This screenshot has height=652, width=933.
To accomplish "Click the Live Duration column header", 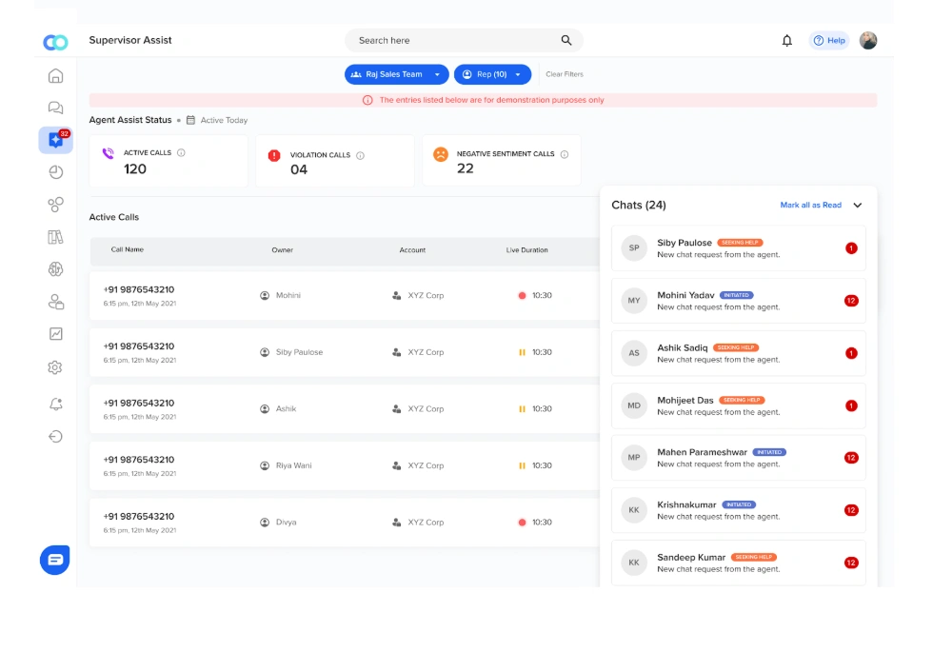I will 527,249.
